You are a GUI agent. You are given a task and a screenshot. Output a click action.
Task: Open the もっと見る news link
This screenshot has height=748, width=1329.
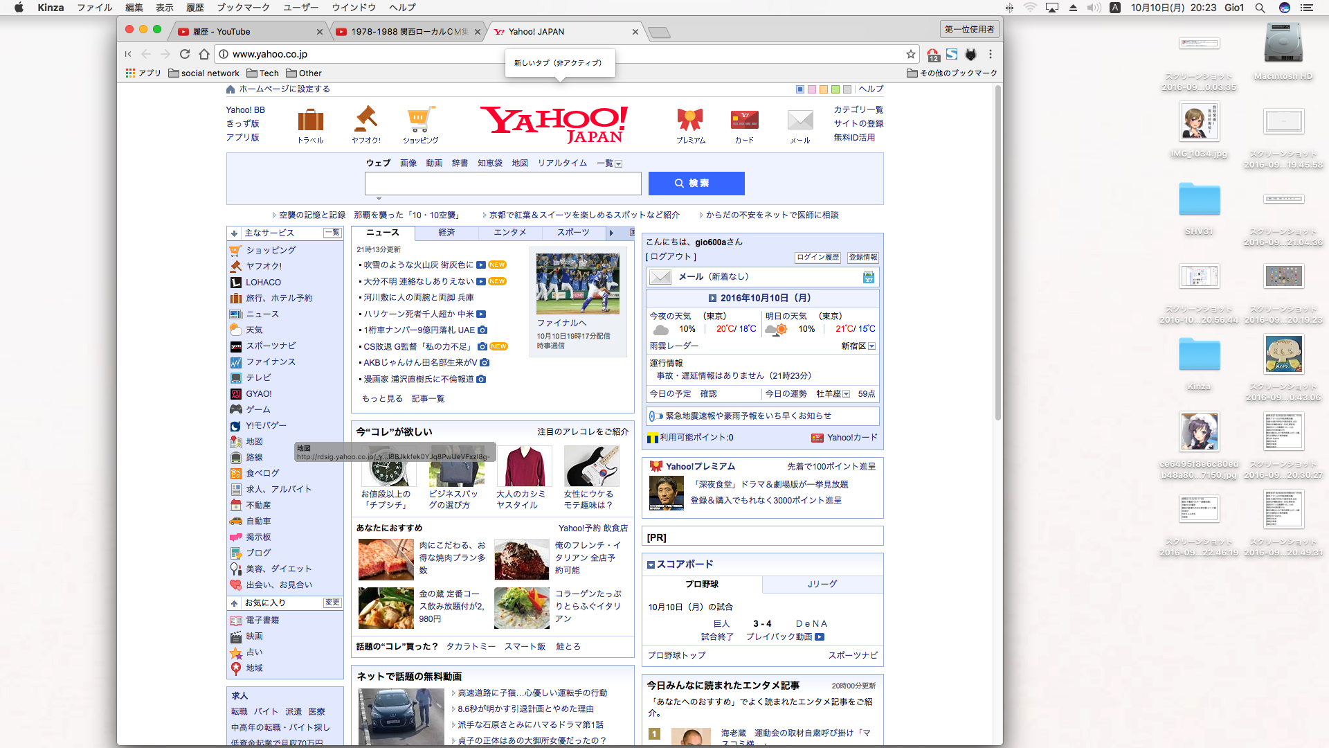[382, 399]
